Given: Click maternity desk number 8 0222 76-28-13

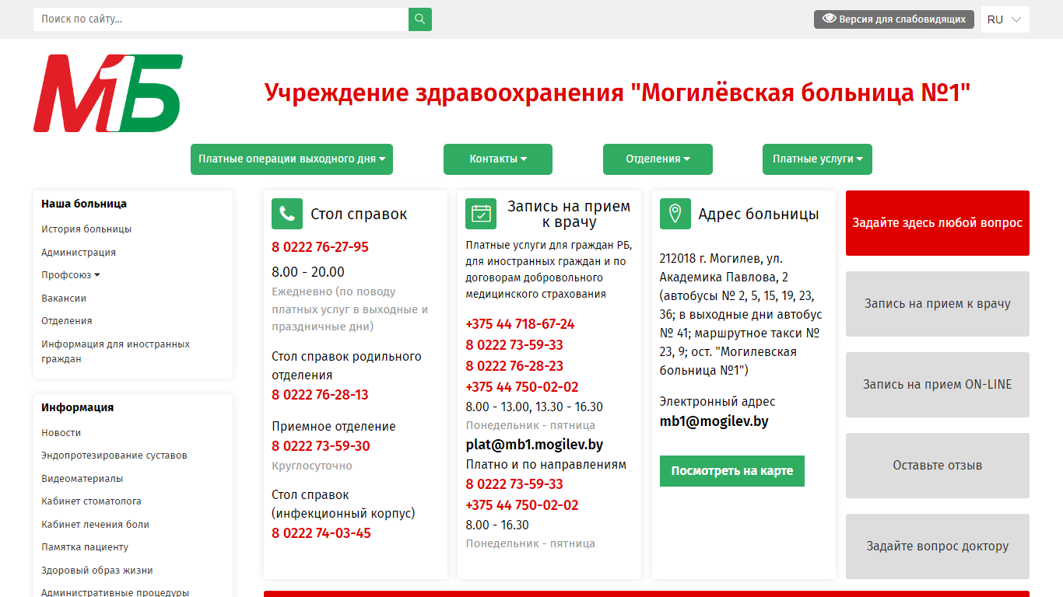Looking at the screenshot, I should click(320, 395).
